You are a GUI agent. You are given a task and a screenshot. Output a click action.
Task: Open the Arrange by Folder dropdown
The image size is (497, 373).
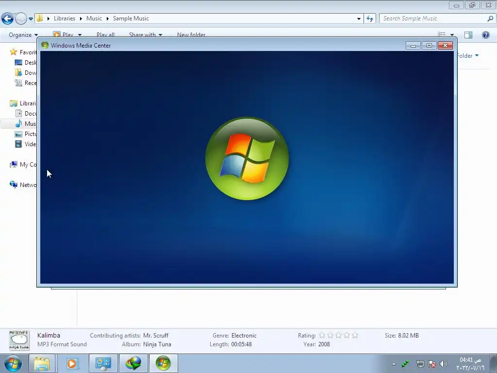pyautogui.click(x=467, y=56)
